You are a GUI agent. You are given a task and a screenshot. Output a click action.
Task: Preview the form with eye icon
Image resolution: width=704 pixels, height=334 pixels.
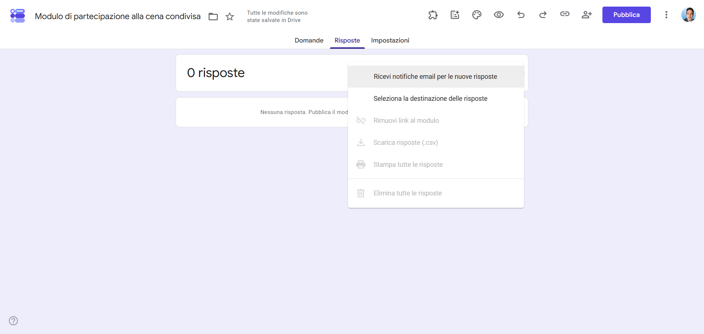[x=499, y=15]
